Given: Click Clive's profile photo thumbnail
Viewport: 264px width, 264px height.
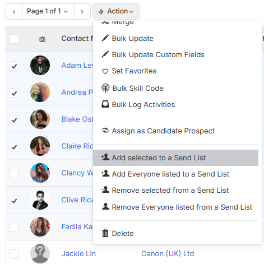Looking at the screenshot, I should [x=40, y=200].
